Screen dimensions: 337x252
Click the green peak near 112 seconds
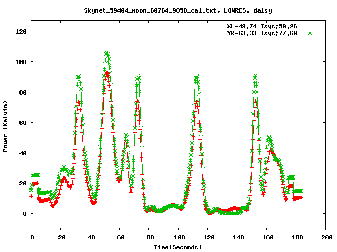coord(196,77)
